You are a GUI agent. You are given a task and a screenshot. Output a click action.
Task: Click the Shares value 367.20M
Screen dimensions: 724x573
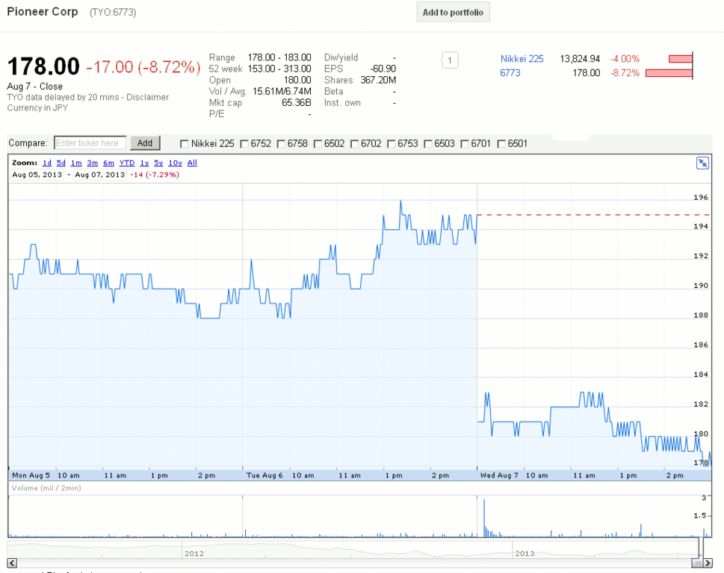pos(378,81)
